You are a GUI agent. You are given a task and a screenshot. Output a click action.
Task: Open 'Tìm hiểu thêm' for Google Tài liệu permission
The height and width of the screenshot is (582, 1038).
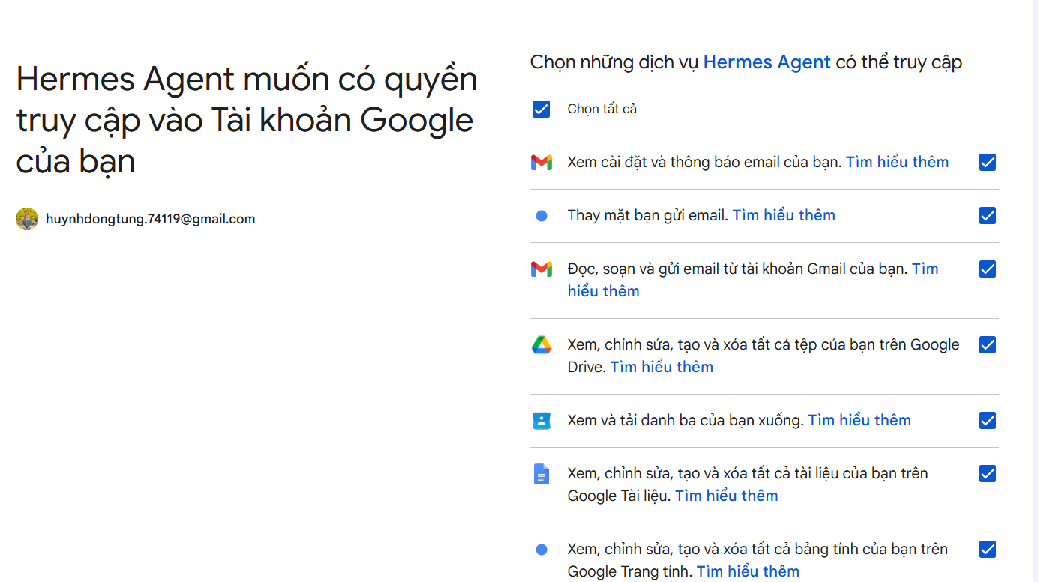point(727,496)
